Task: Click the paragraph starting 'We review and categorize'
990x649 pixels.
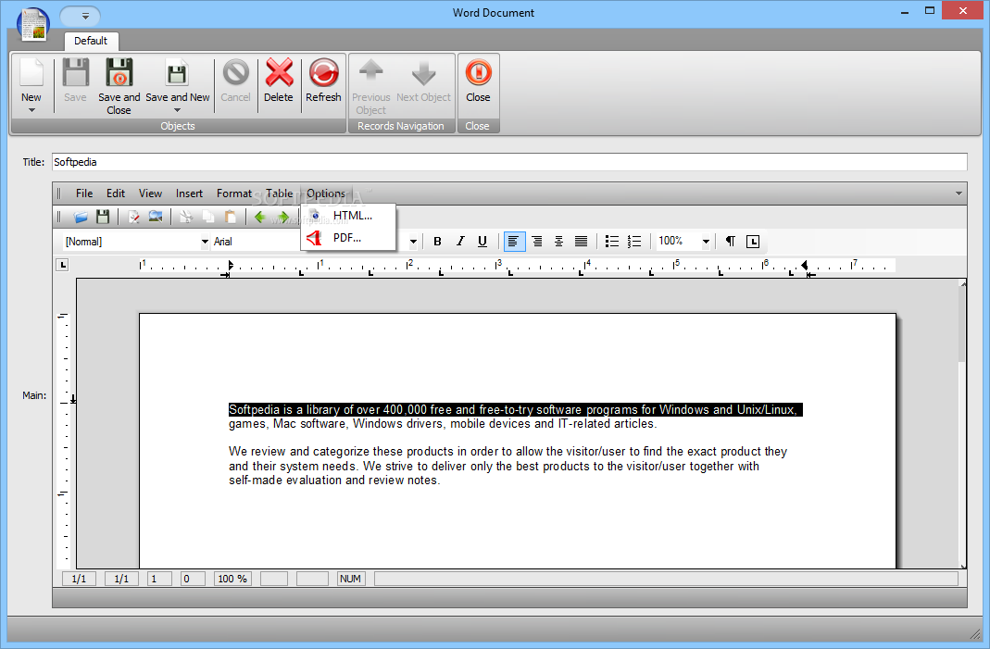Action: 508,466
